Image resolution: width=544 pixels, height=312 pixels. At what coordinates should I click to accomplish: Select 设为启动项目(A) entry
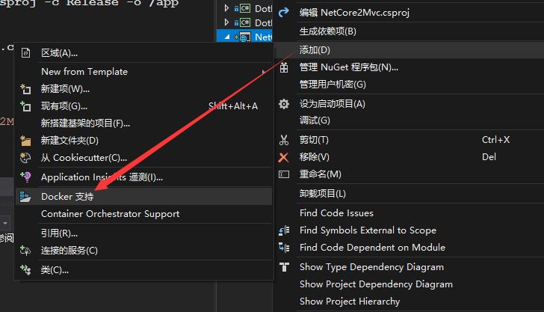(409, 104)
